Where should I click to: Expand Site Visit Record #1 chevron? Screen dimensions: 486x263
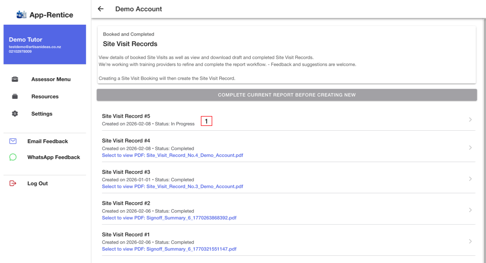tap(470, 242)
